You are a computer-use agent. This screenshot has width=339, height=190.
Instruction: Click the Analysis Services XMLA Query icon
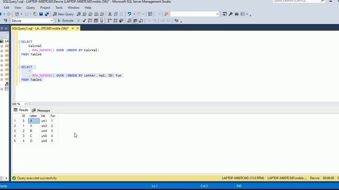(96, 14)
